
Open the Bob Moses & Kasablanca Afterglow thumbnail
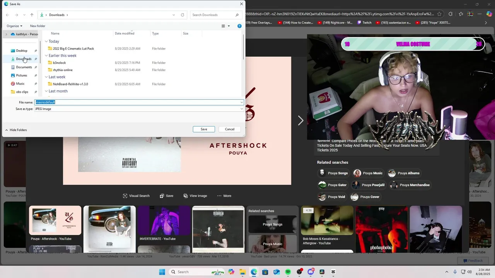(327, 220)
